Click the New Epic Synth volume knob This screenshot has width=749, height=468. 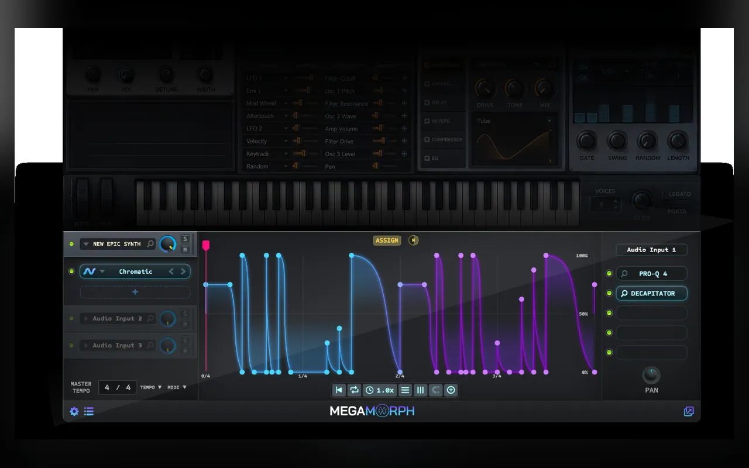[x=168, y=244]
